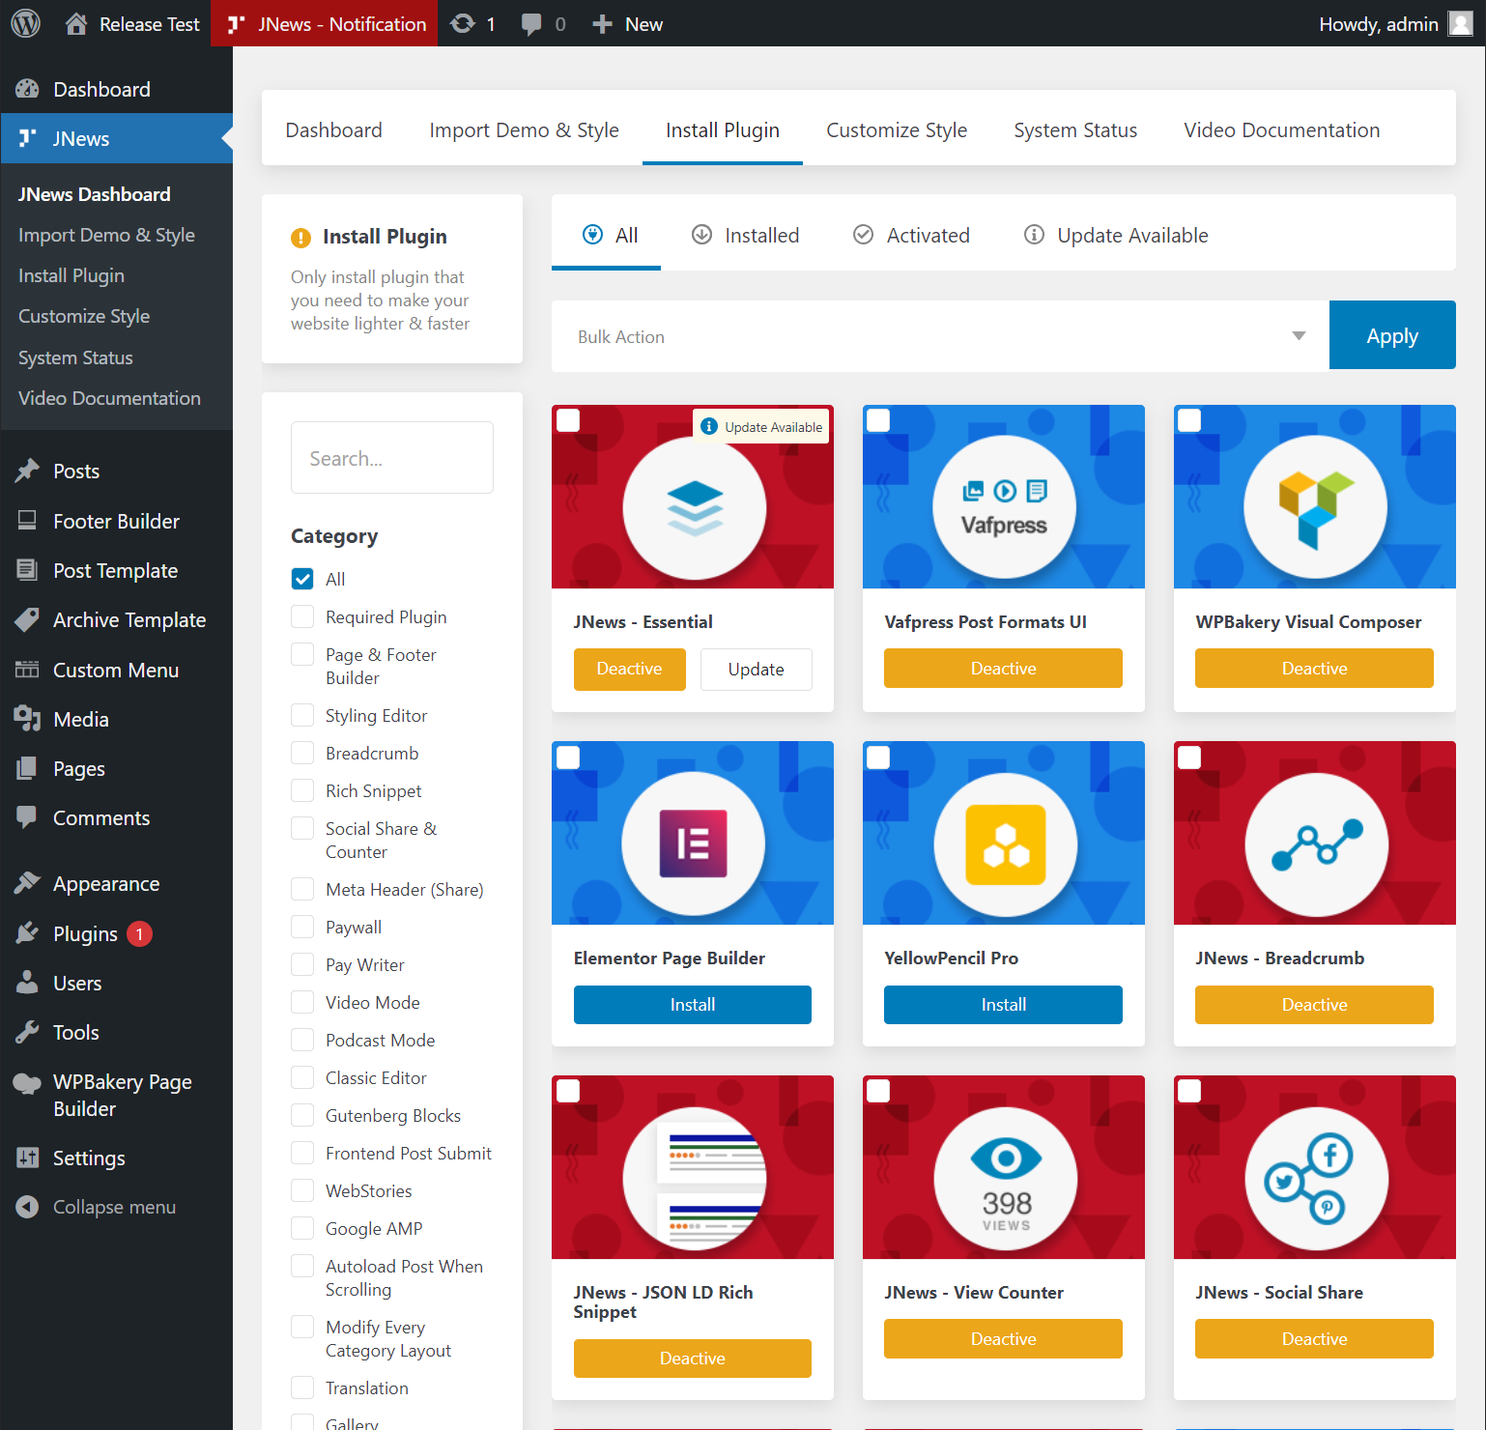1486x1430 pixels.
Task: Click the Appearance paintbrush icon in sidebar
Action: click(x=27, y=883)
